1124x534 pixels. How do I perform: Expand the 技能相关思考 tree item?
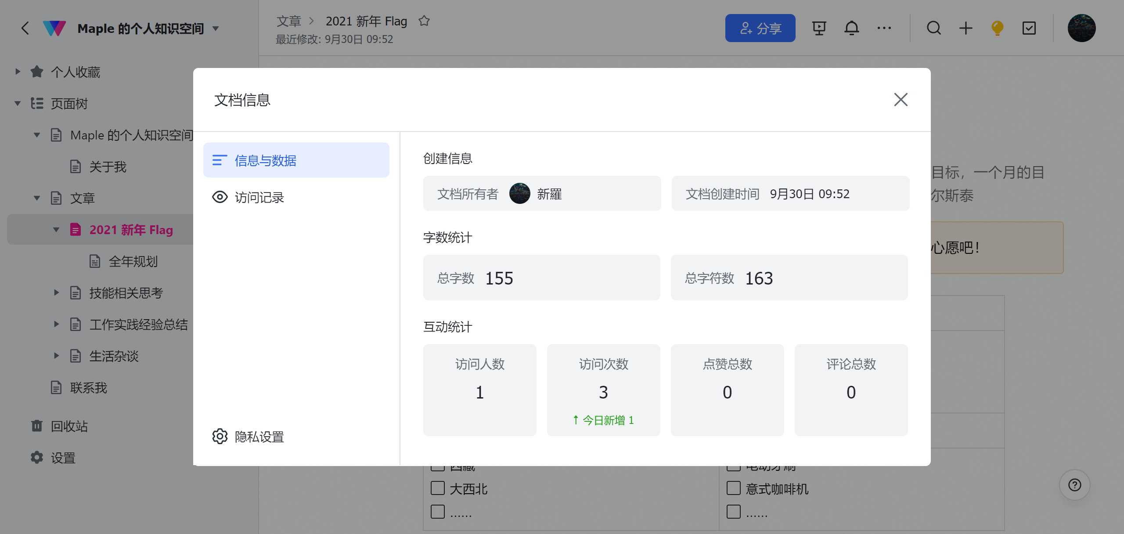pyautogui.click(x=56, y=292)
